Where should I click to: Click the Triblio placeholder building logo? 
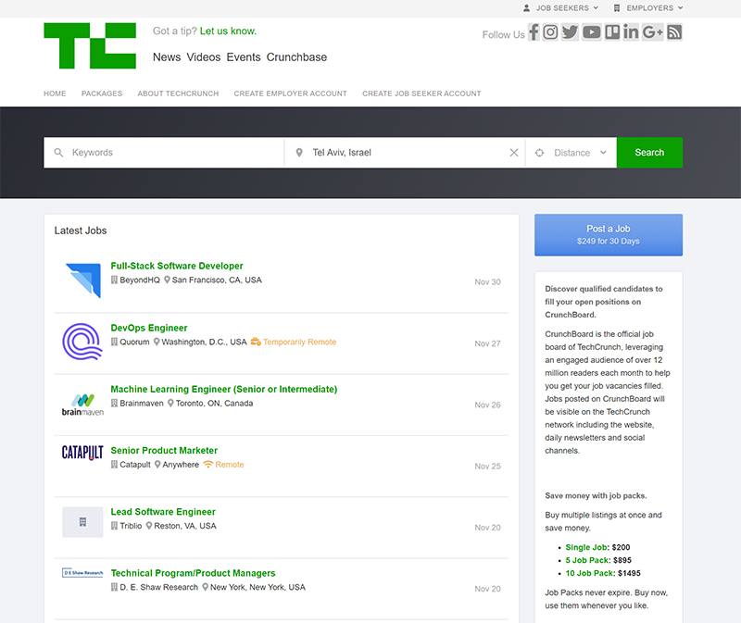tap(82, 522)
